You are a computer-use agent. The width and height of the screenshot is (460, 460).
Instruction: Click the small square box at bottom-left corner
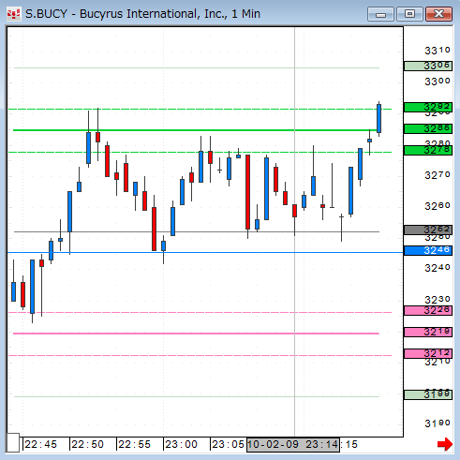[x=13, y=442]
